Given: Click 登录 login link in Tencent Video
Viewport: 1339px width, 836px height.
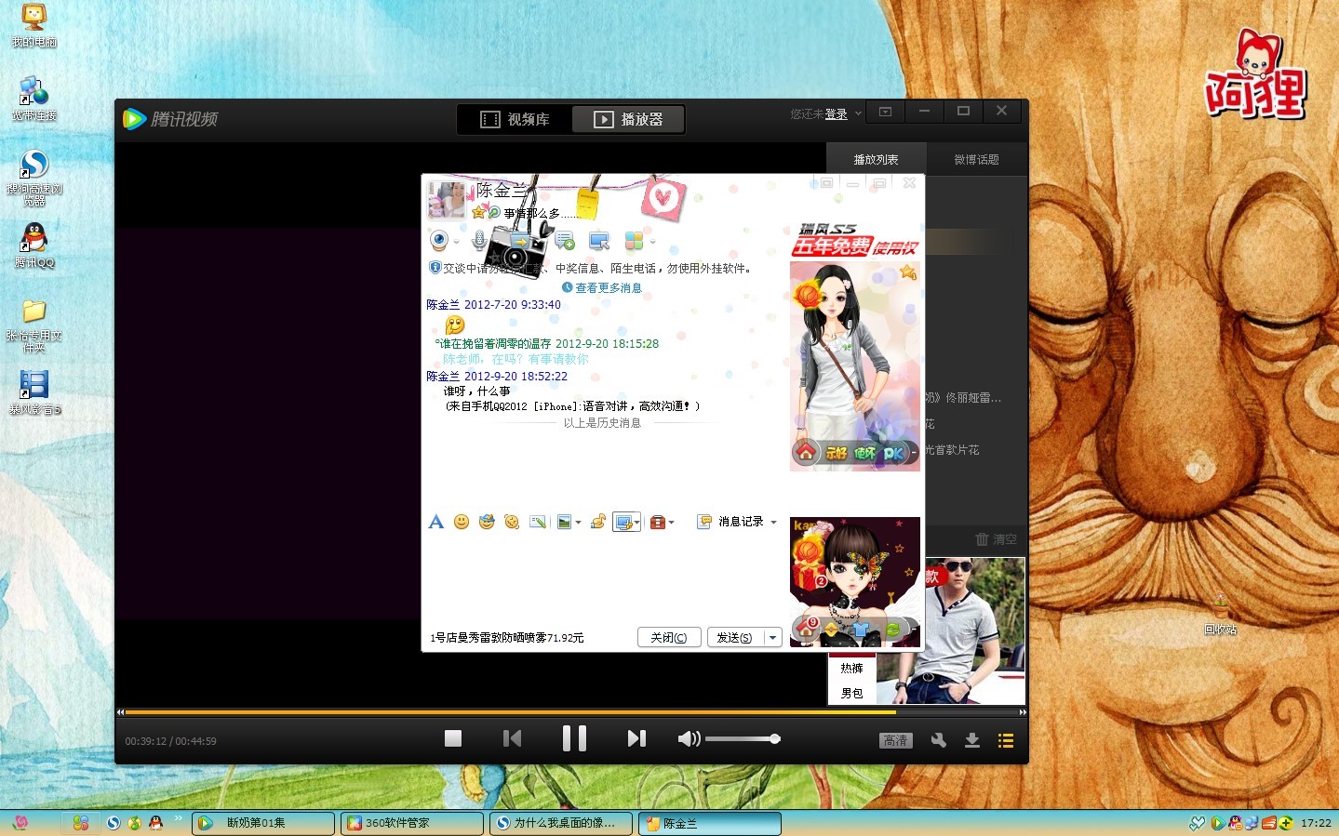Looking at the screenshot, I should pyautogui.click(x=836, y=114).
